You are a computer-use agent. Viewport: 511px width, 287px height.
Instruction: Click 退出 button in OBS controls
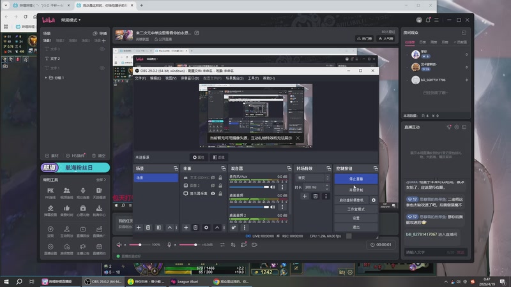[x=356, y=227]
